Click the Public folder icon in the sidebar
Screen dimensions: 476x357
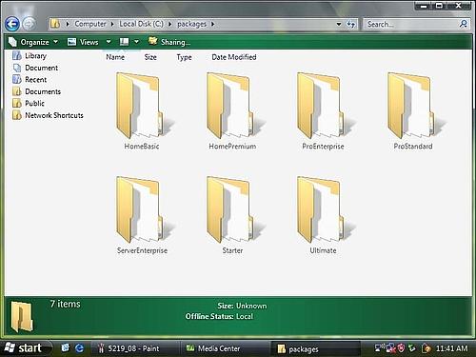(x=17, y=103)
